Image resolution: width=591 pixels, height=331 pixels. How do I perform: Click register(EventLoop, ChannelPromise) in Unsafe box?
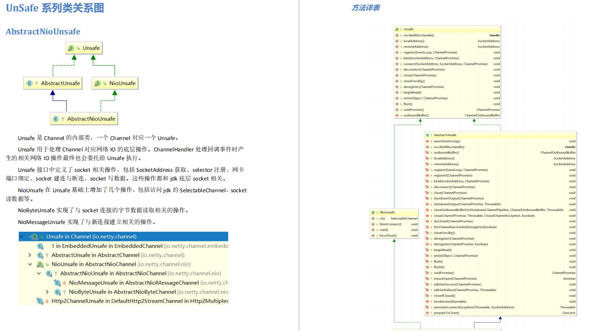tap(430, 52)
